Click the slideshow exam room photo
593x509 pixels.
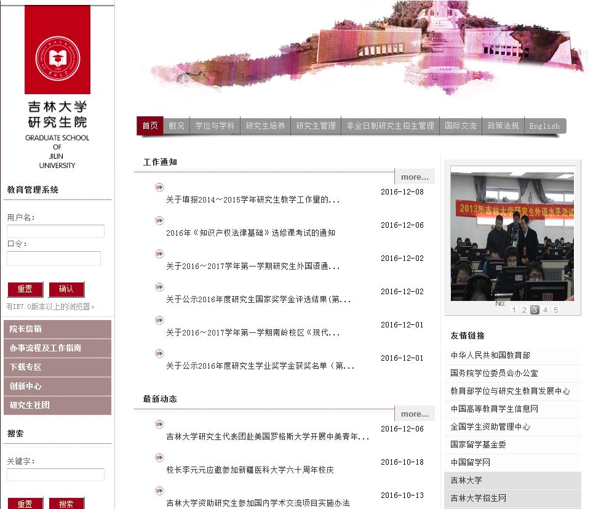click(512, 236)
